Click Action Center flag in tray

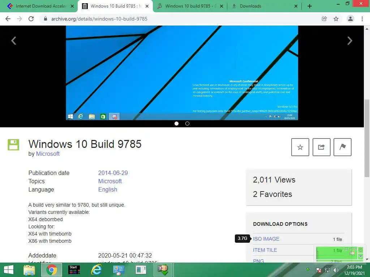tap(318, 270)
